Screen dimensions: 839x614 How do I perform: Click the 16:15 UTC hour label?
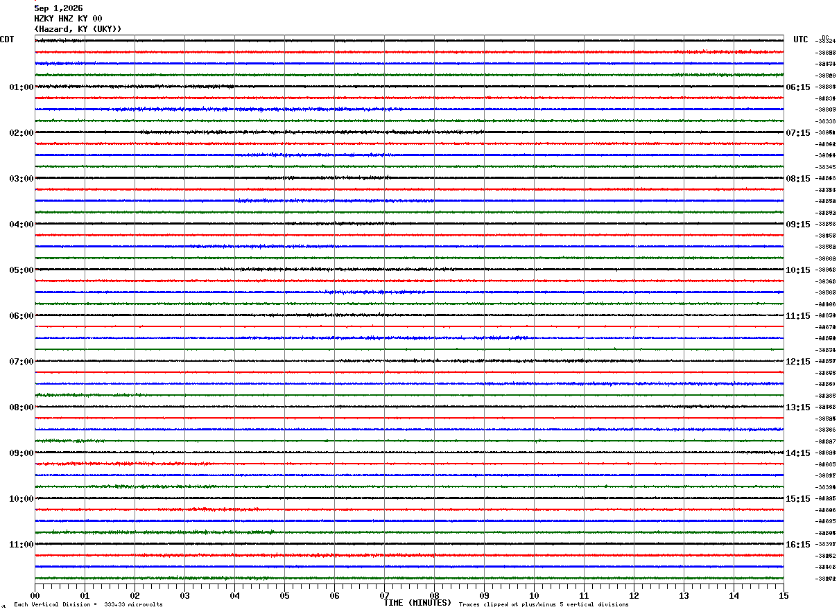797,545
